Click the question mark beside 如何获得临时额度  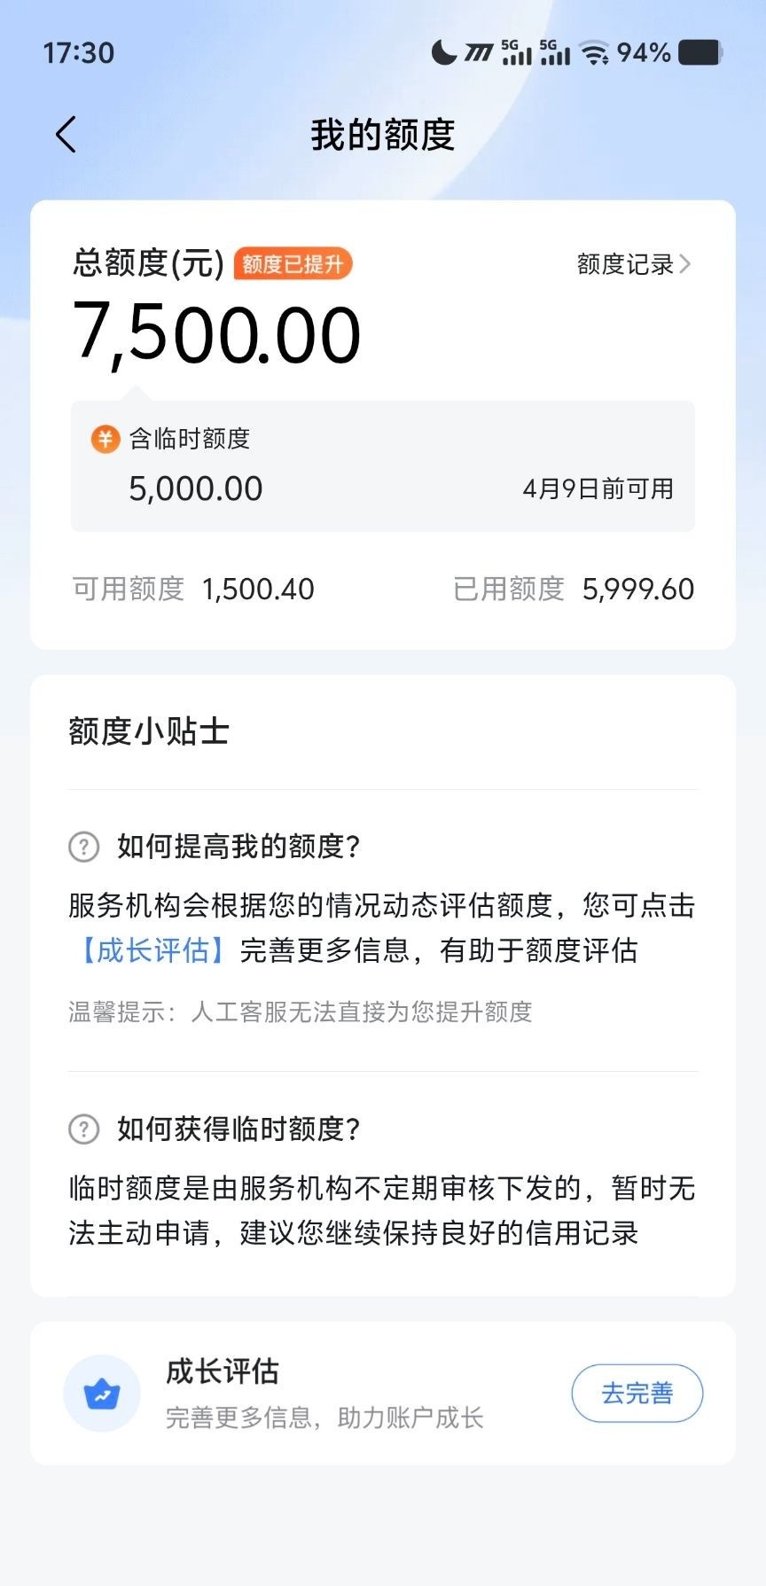(x=84, y=1129)
